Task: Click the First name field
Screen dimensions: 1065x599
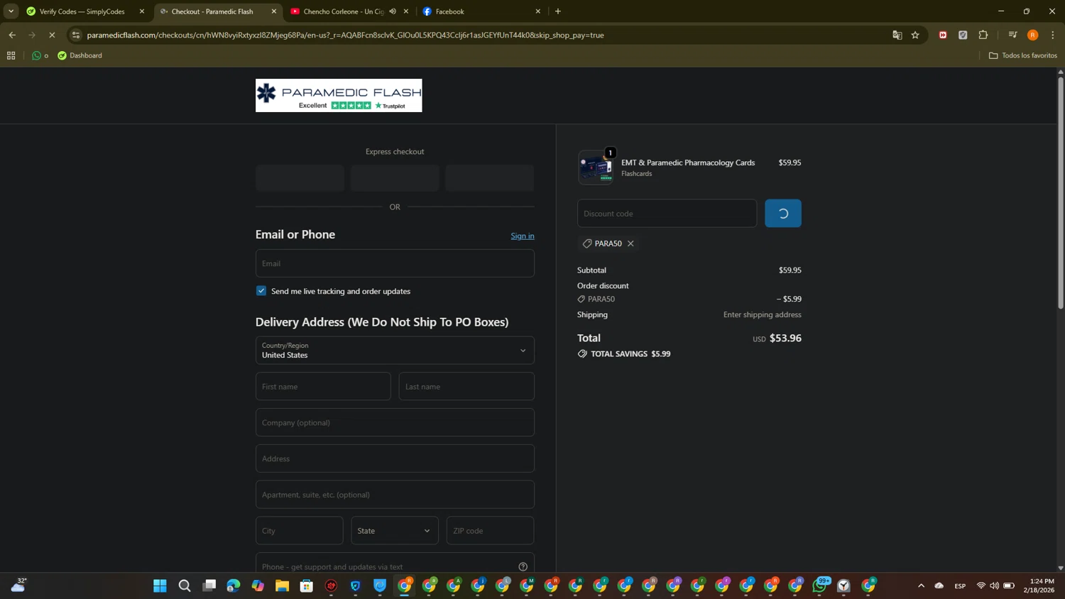Action: click(323, 387)
